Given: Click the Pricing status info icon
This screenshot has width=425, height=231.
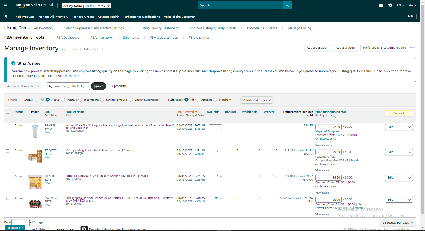Looking at the screenshot, I should point(335,116).
